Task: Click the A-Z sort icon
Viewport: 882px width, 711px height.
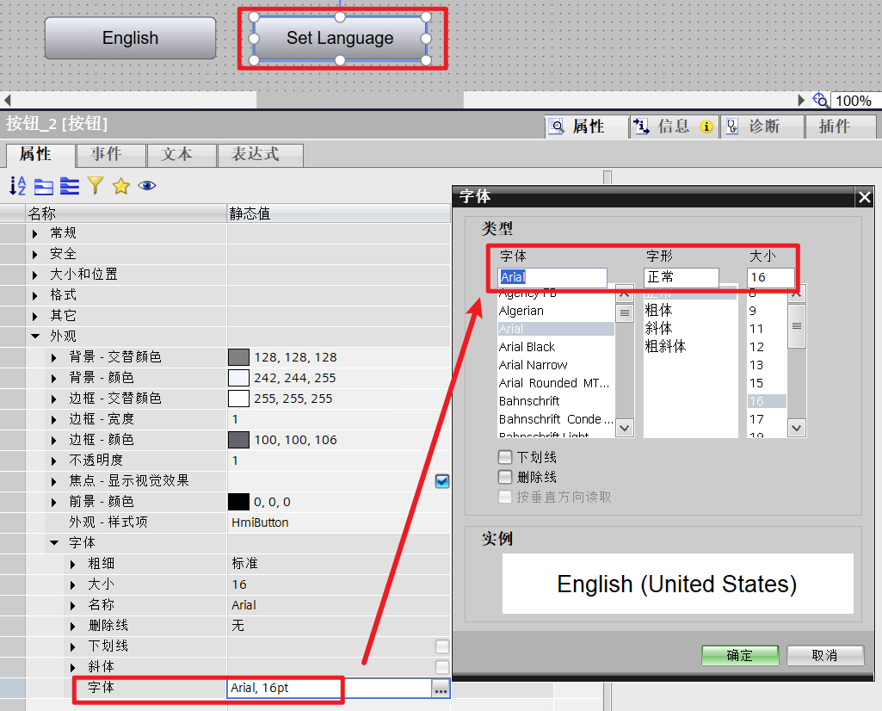Action: tap(16, 186)
